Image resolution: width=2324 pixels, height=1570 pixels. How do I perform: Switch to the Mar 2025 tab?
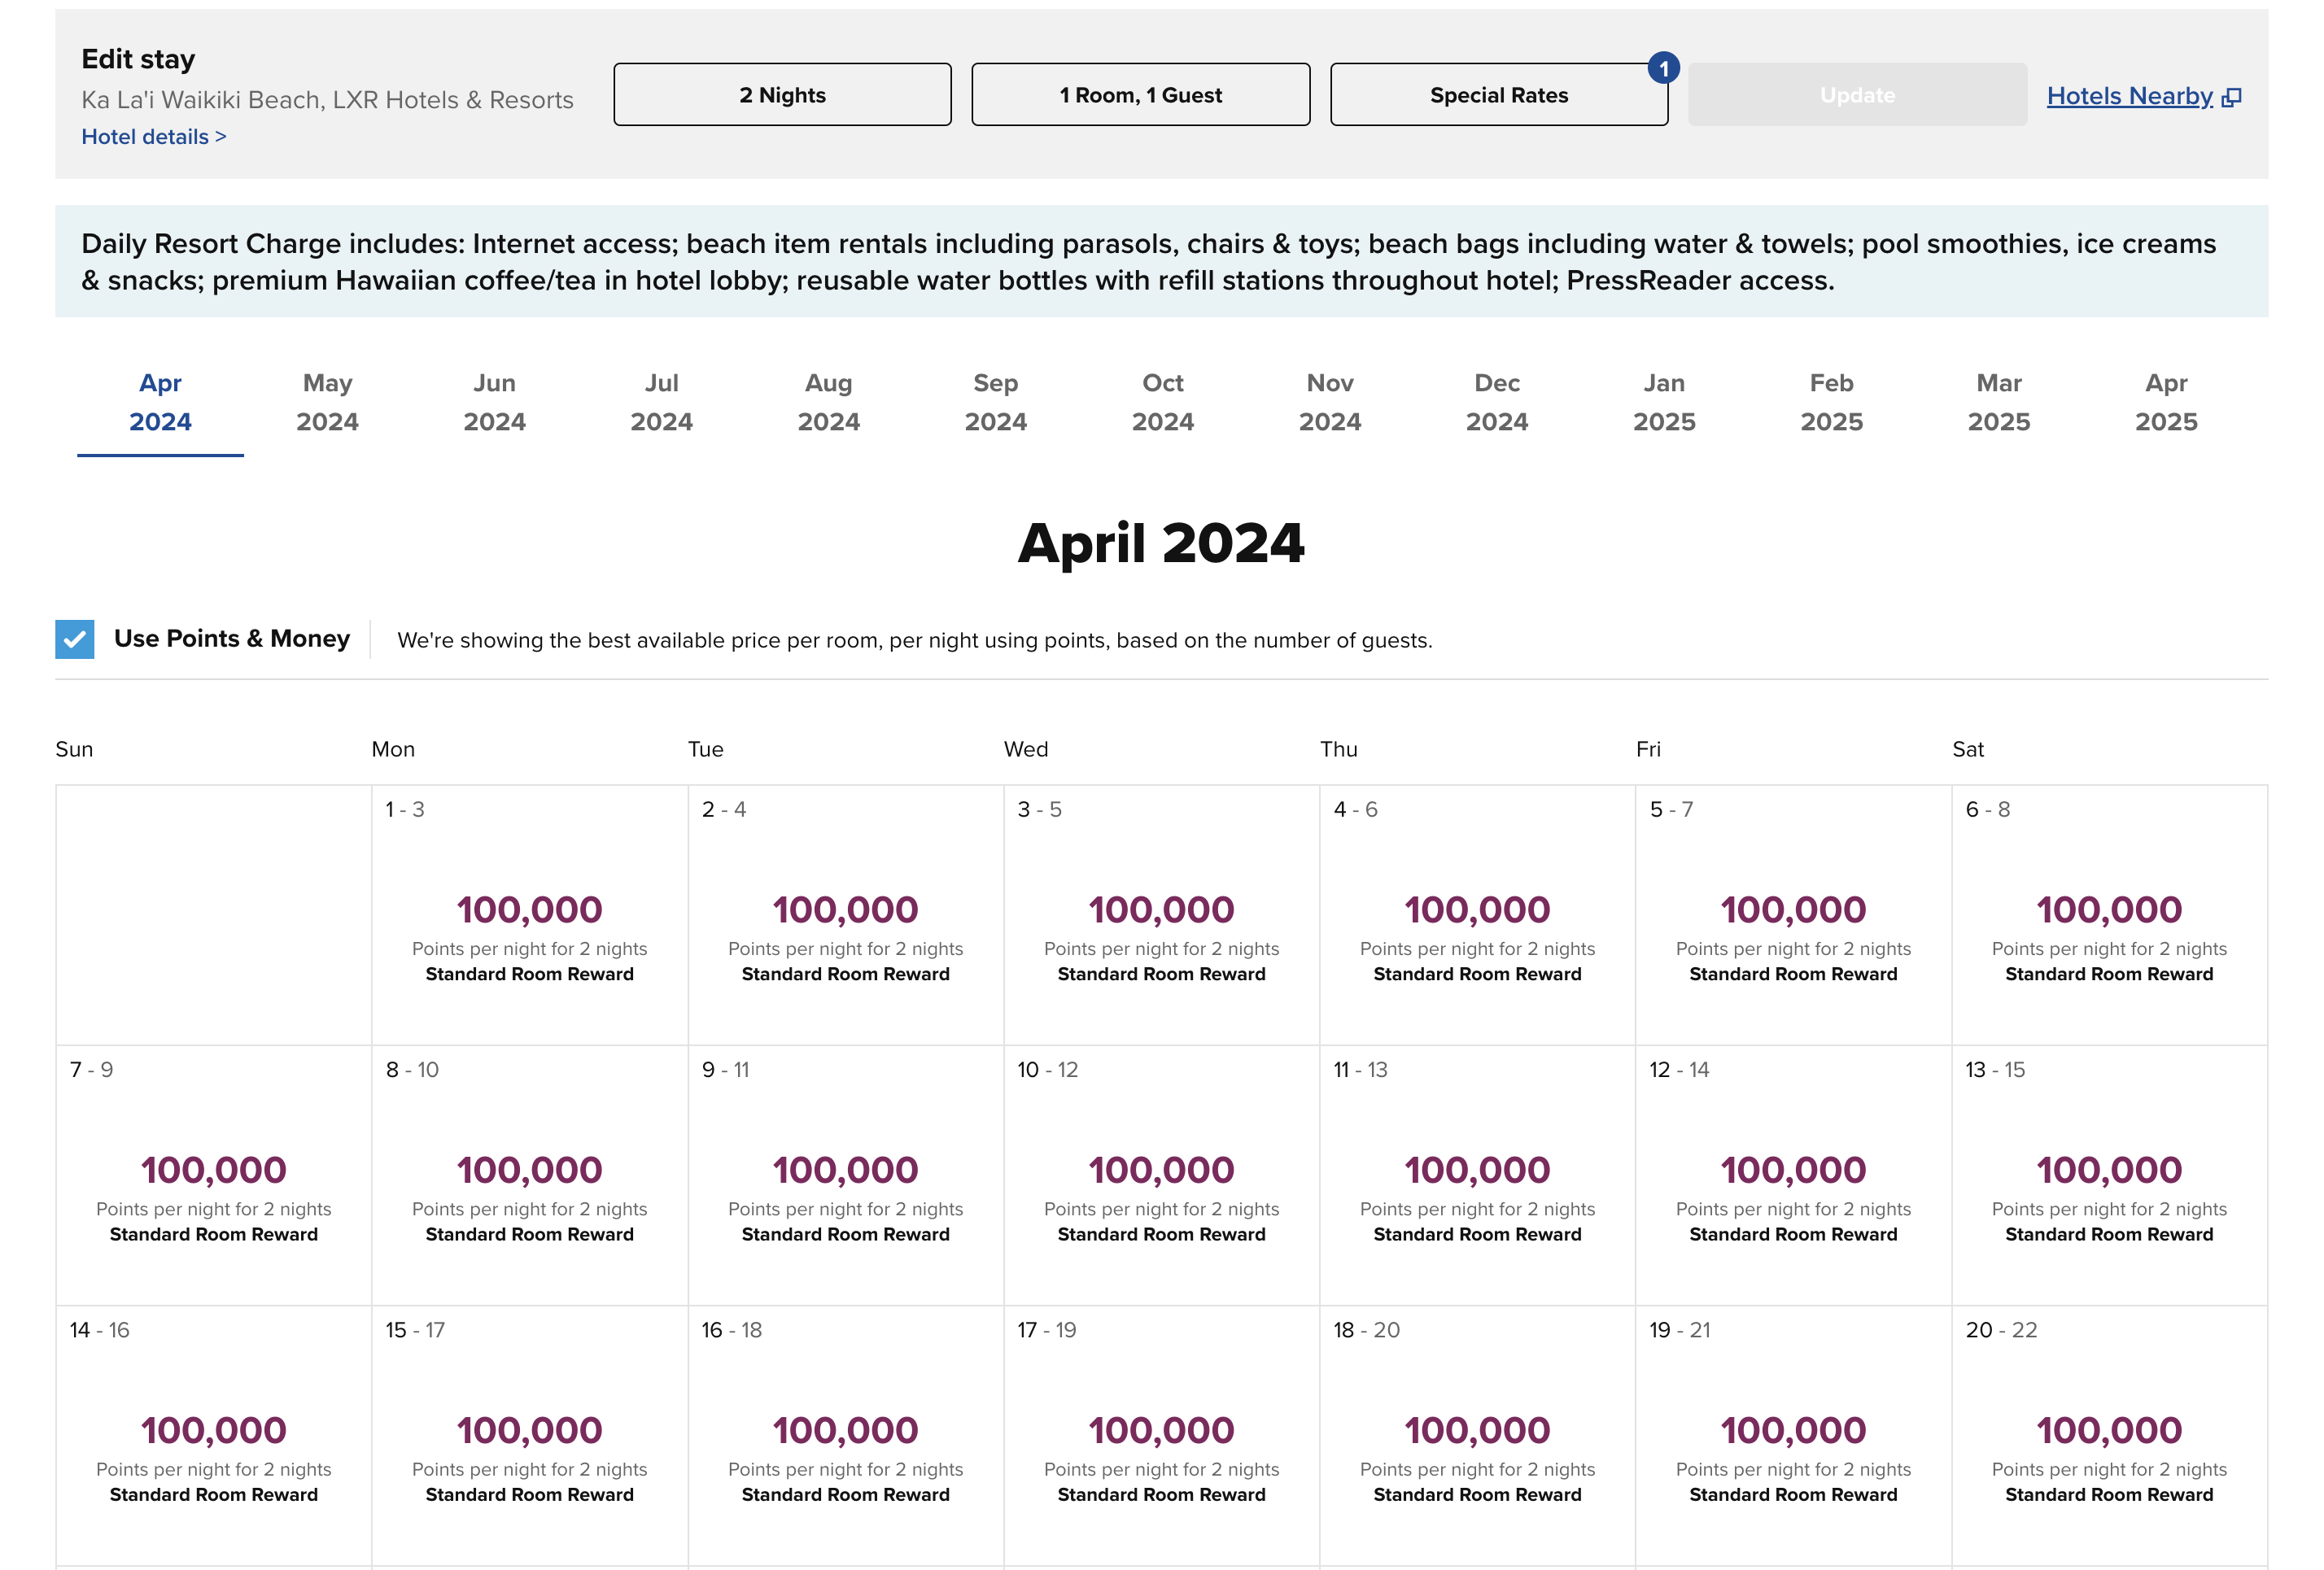click(x=1999, y=402)
